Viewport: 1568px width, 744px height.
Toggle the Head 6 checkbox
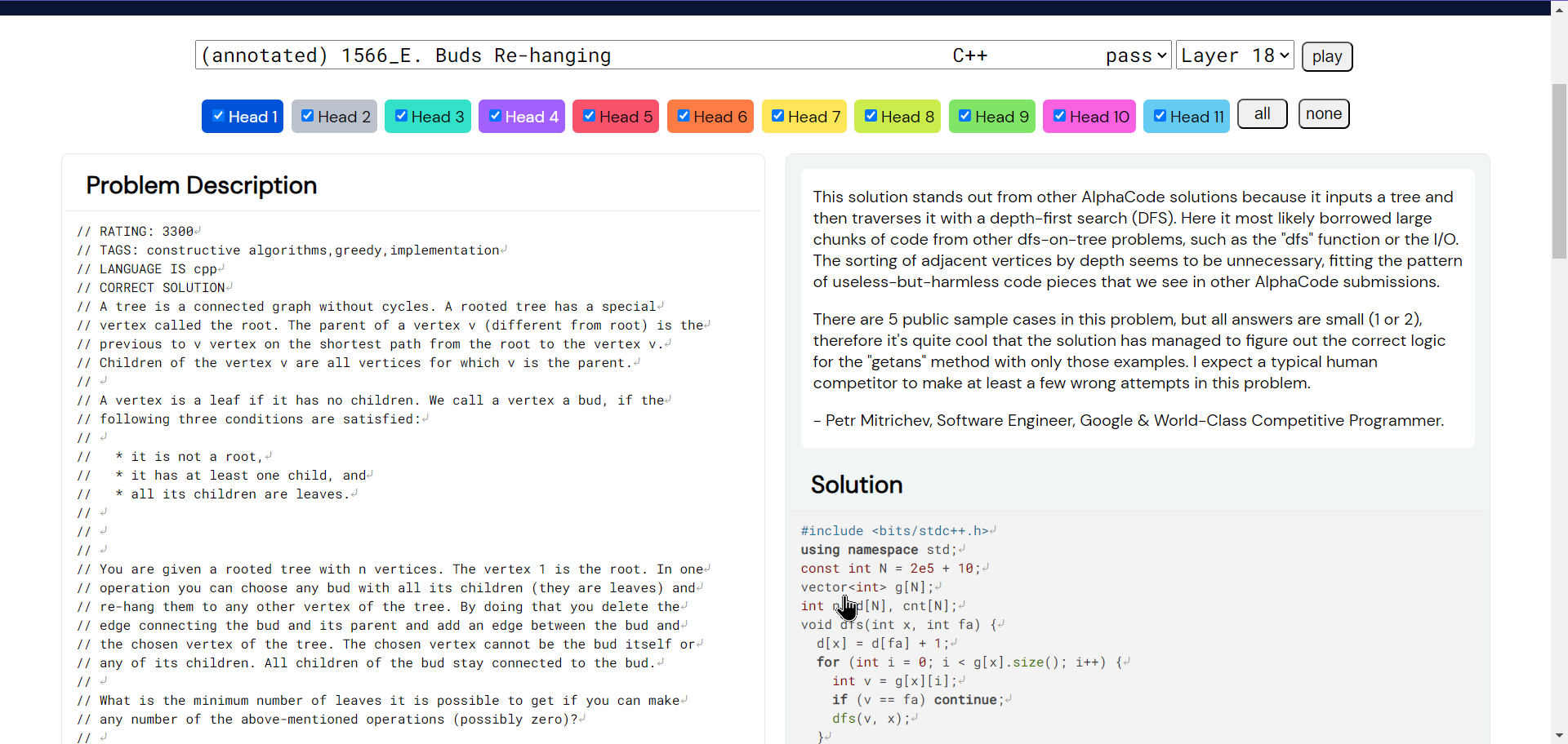(x=684, y=116)
